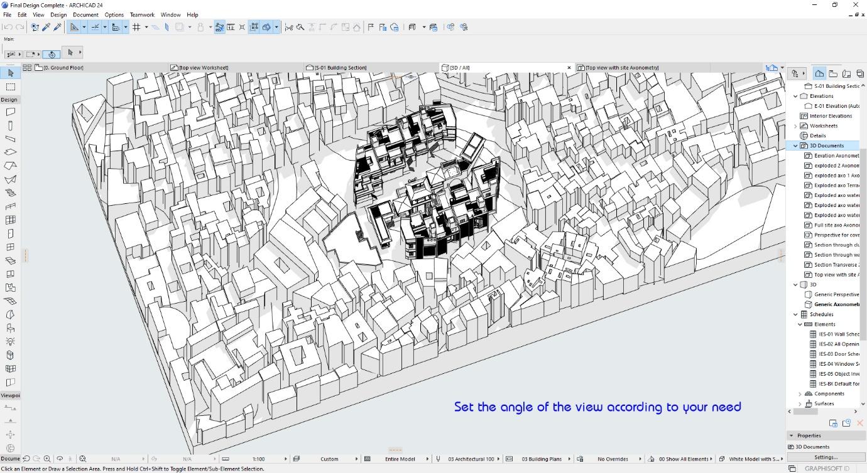
Task: Open the Publisher Sets icon in Navigator
Action: tap(860, 73)
